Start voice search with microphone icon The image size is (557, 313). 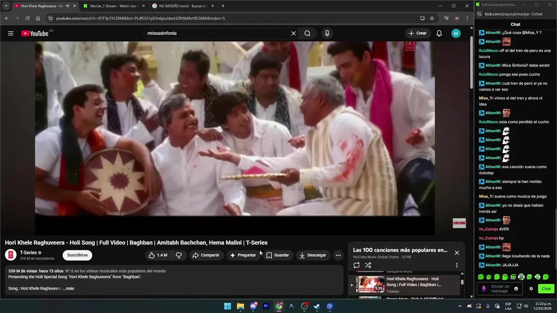[x=327, y=33]
